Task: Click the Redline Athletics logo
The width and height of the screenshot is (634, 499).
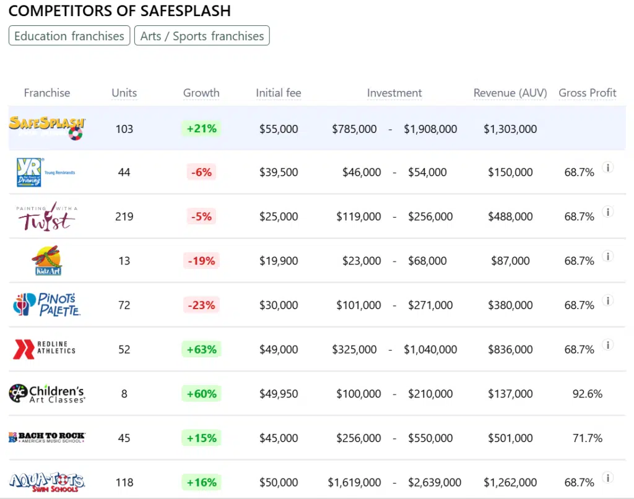Action: click(x=45, y=349)
